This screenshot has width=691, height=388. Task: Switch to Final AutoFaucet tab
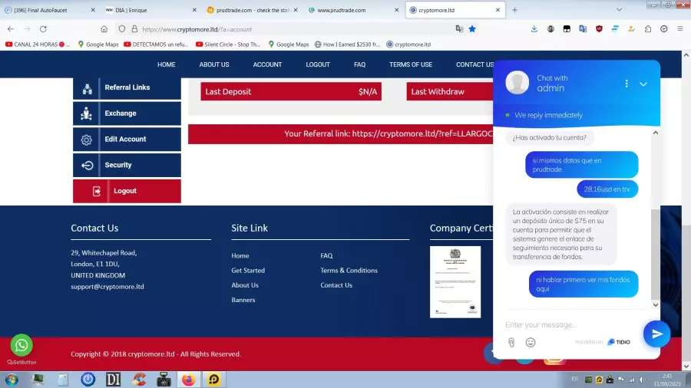pos(48,10)
